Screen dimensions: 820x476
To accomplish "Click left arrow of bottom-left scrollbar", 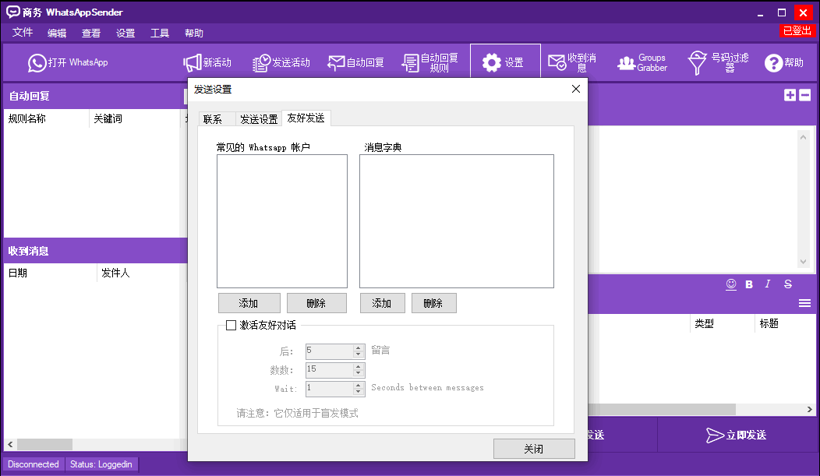I will [10, 445].
